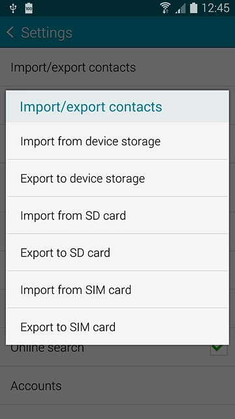Tap the USB connection status icon
235x419 pixels.
click(x=13, y=9)
